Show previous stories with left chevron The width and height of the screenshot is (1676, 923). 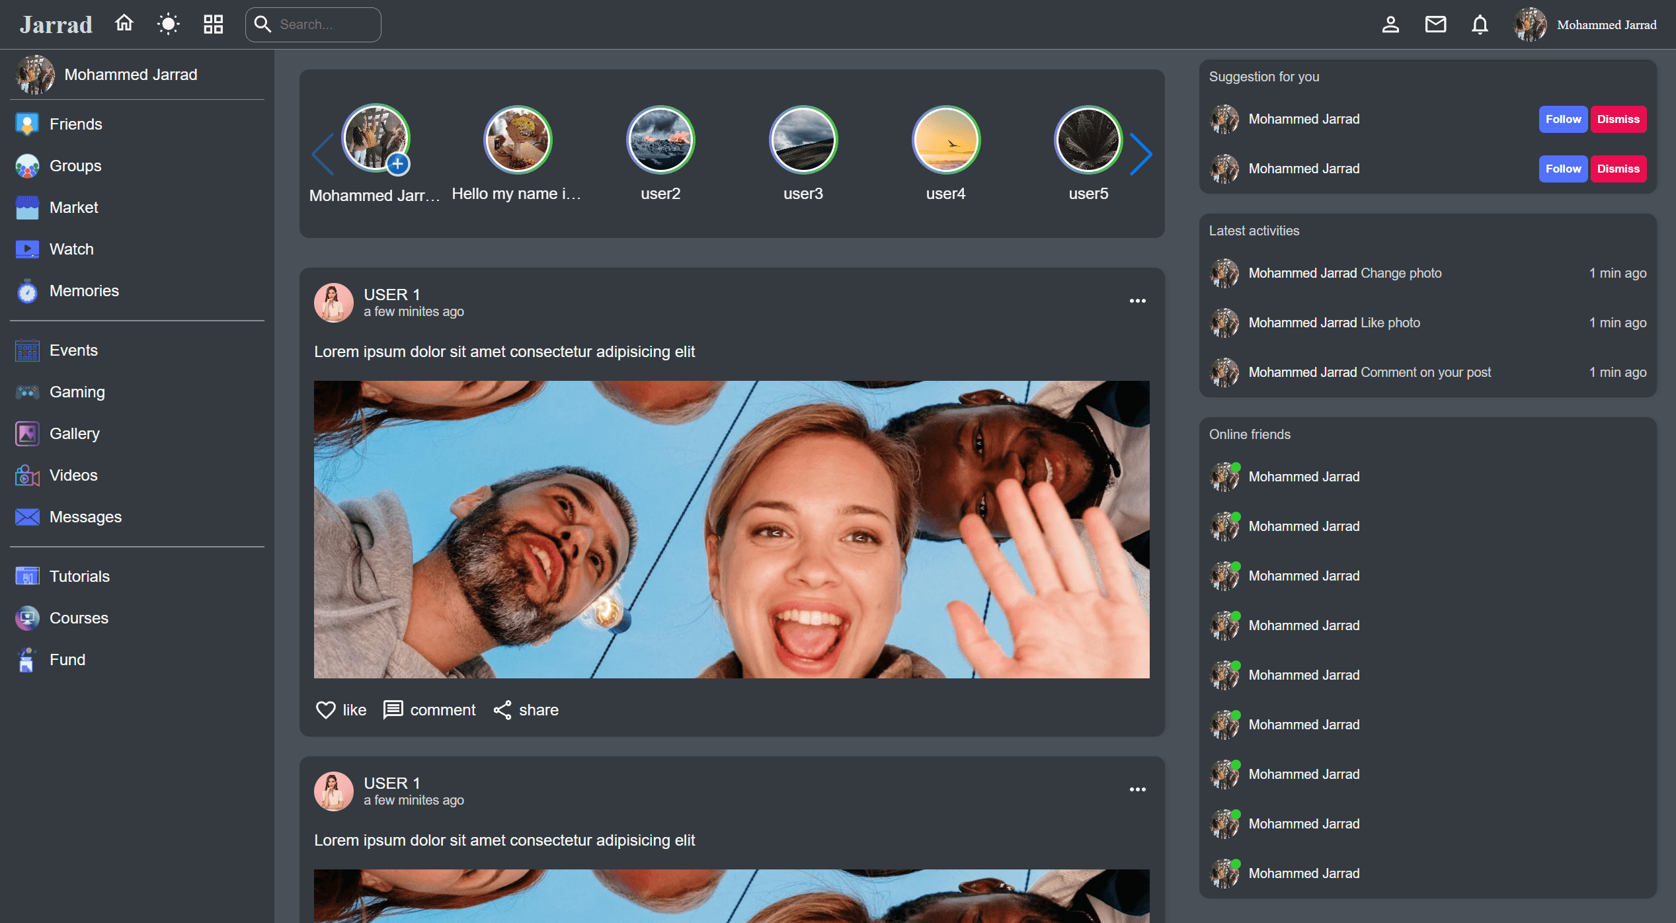pos(323,154)
